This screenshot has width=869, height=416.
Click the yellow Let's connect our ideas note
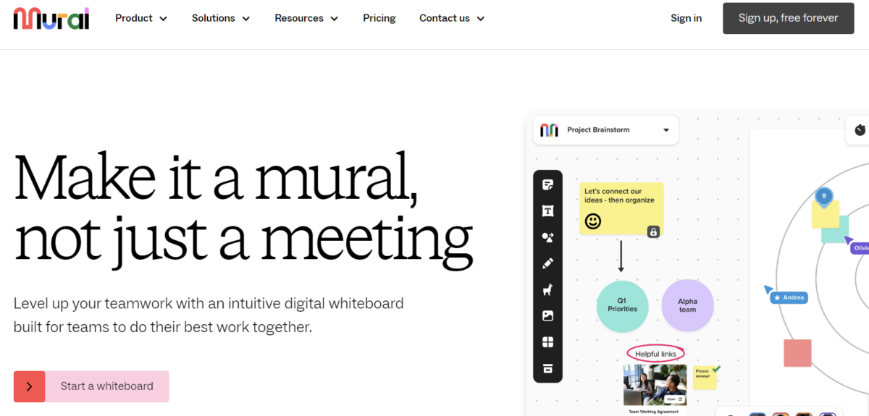[621, 208]
